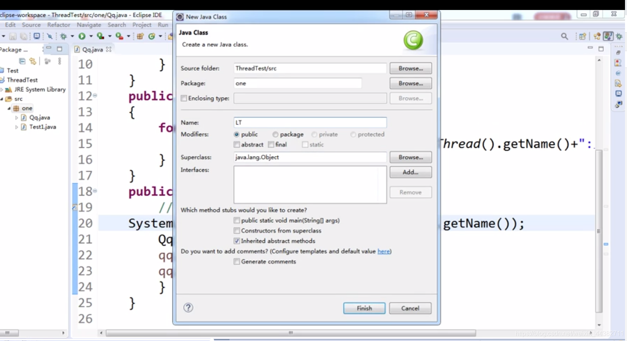Image resolution: width=627 pixels, height=341 pixels.
Task: Enable Generate comments checkbox
Action: click(x=237, y=262)
